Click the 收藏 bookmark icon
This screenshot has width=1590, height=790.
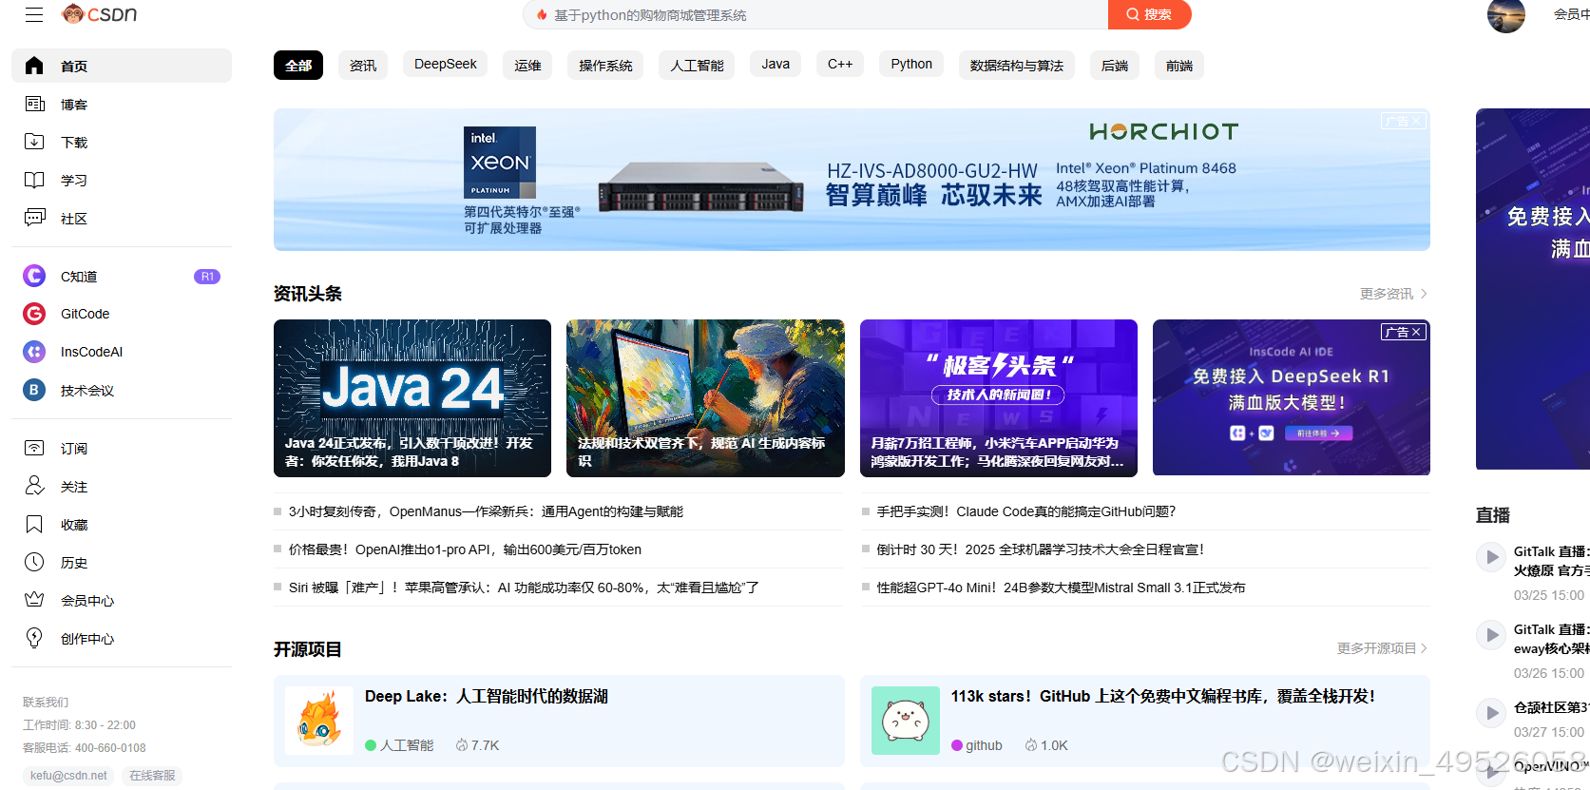(x=34, y=524)
